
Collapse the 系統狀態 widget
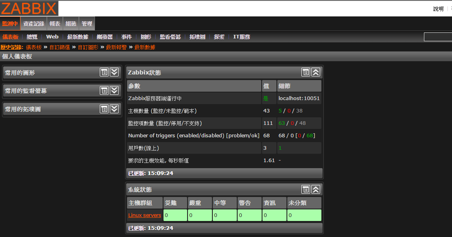click(316, 189)
